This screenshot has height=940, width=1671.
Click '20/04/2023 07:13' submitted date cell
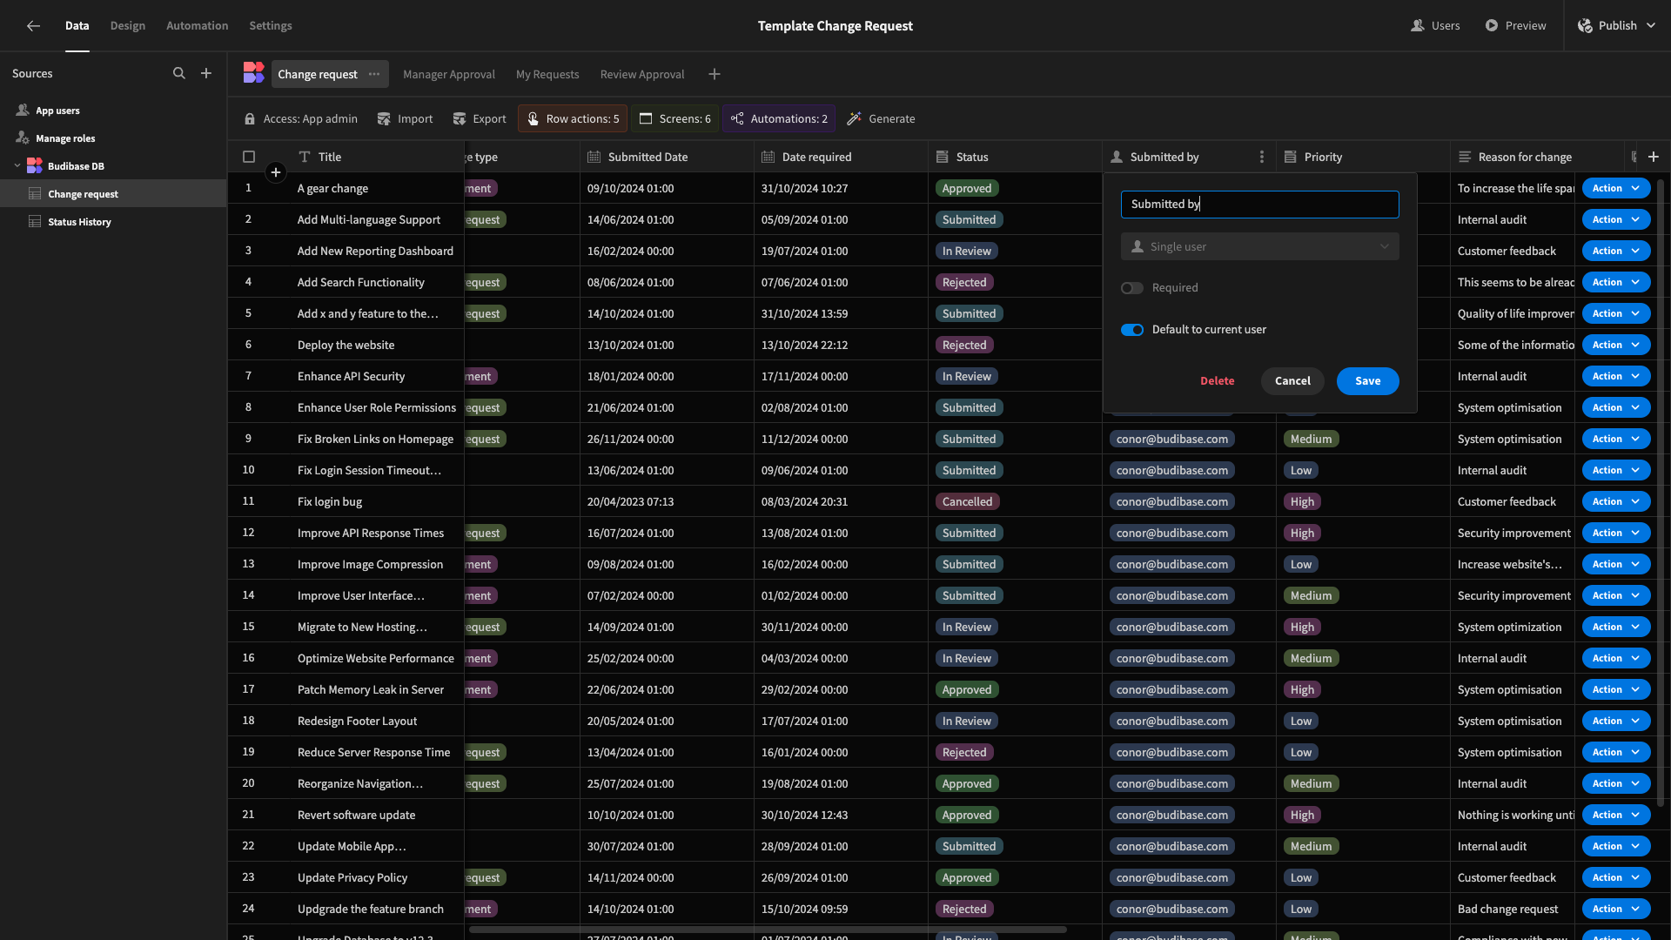pyautogui.click(x=667, y=501)
